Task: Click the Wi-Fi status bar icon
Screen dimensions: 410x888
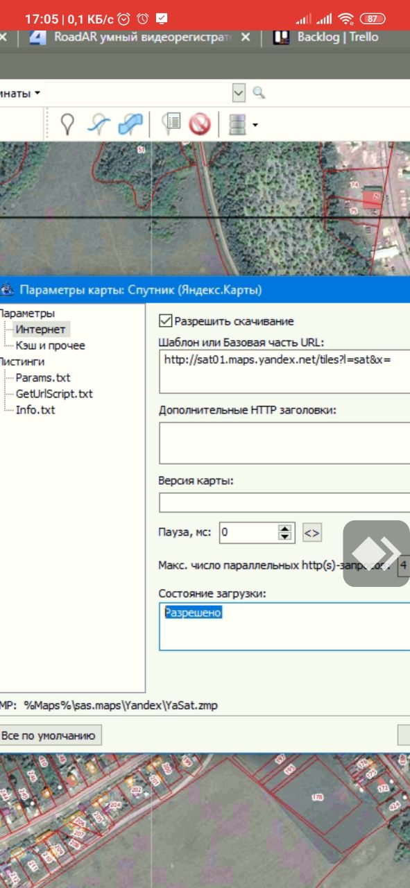Action: click(347, 18)
